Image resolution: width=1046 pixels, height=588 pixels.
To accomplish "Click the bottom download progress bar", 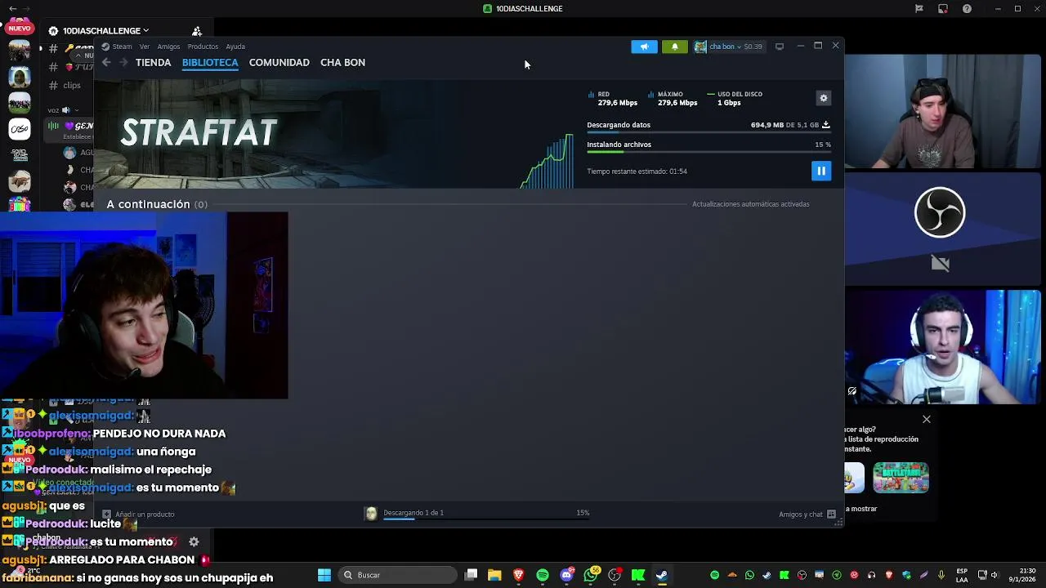I will (x=486, y=519).
